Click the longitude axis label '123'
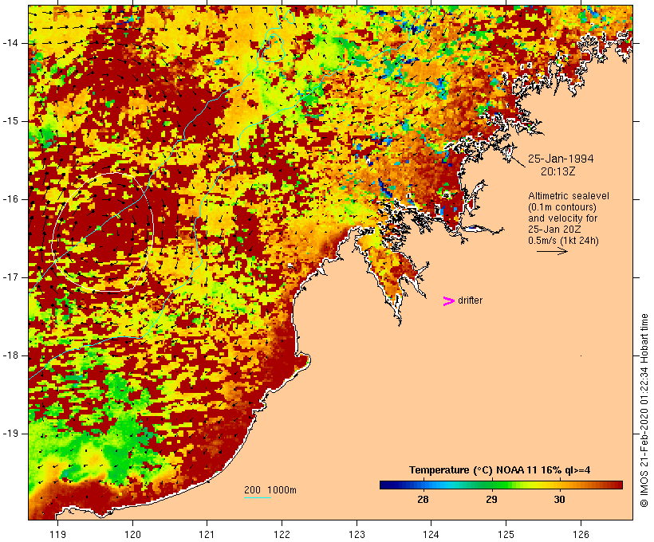 tap(357, 534)
